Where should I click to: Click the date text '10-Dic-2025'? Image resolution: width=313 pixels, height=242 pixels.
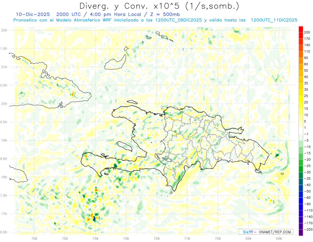pyautogui.click(x=33, y=14)
